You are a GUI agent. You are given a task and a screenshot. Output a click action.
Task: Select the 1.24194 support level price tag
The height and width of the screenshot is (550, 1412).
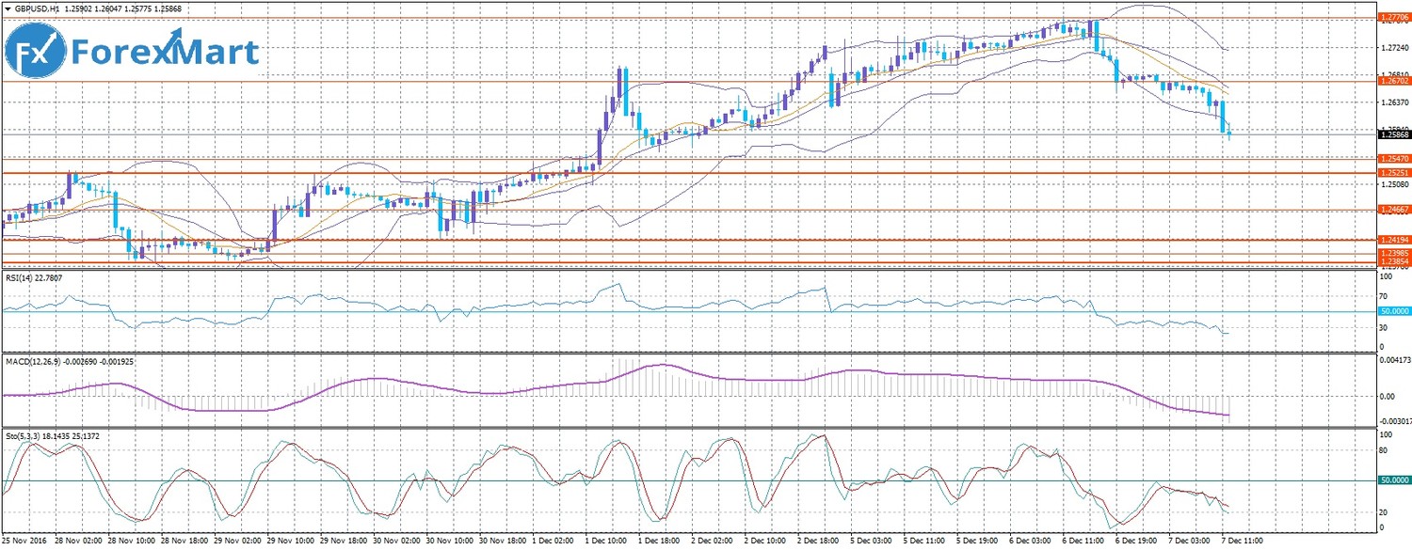[x=1392, y=240]
